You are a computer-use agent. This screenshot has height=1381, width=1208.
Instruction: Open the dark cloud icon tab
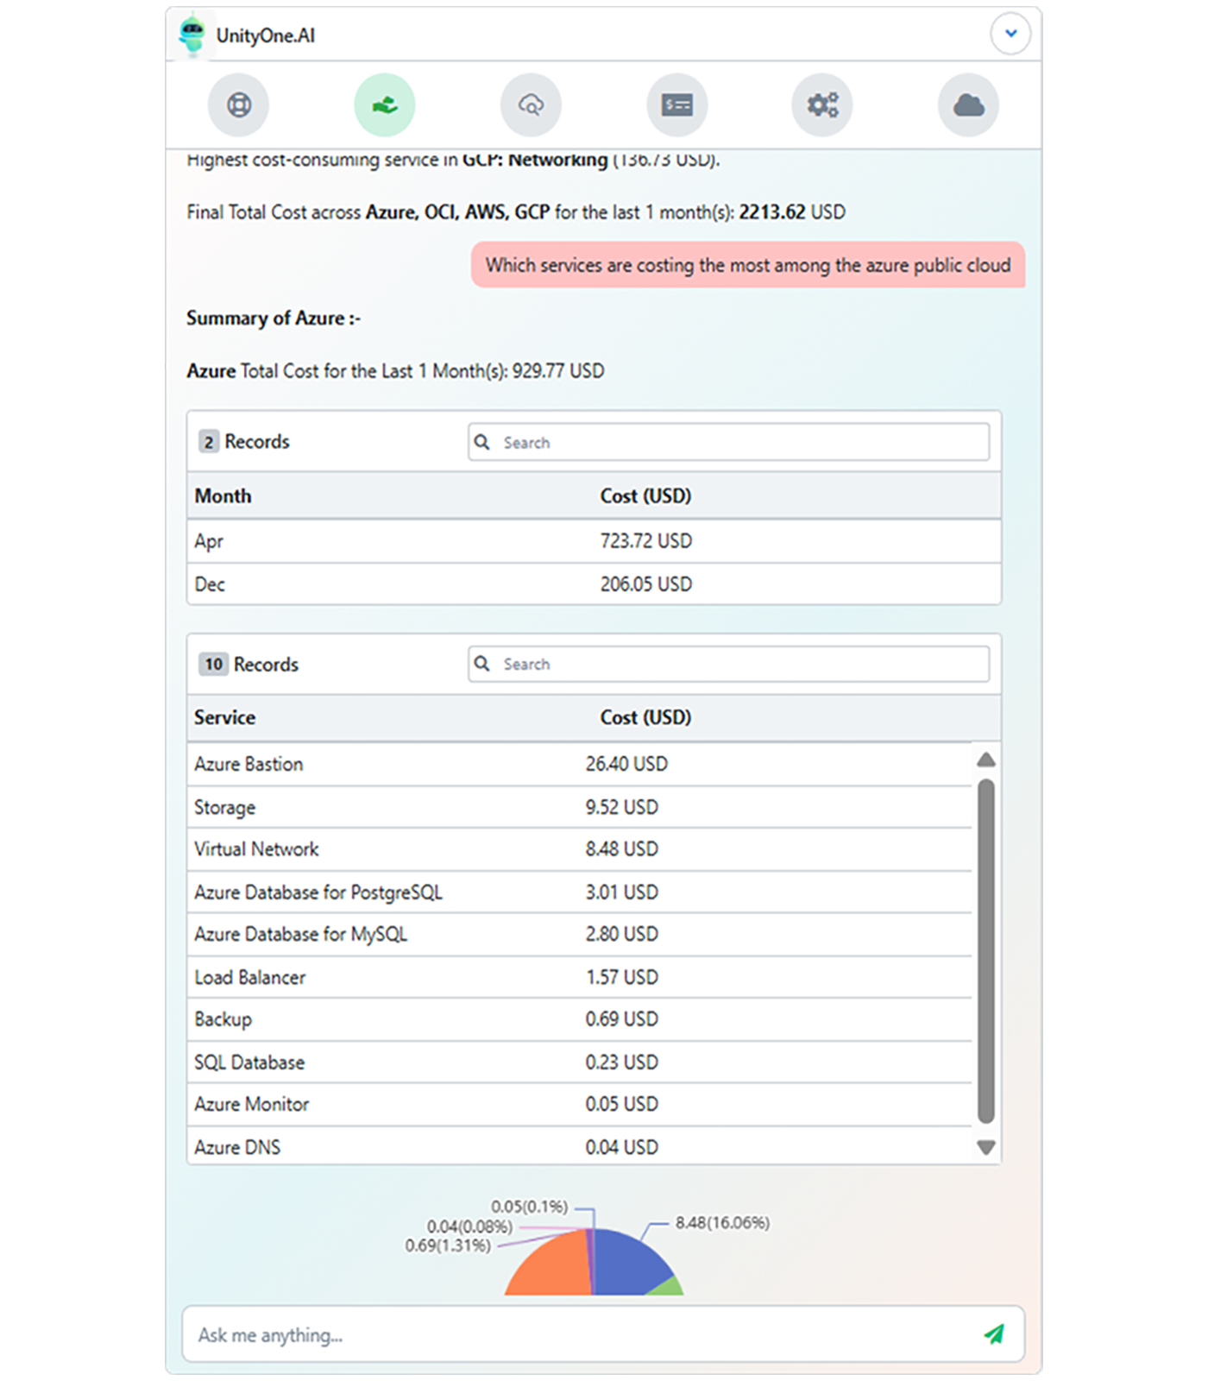click(968, 105)
